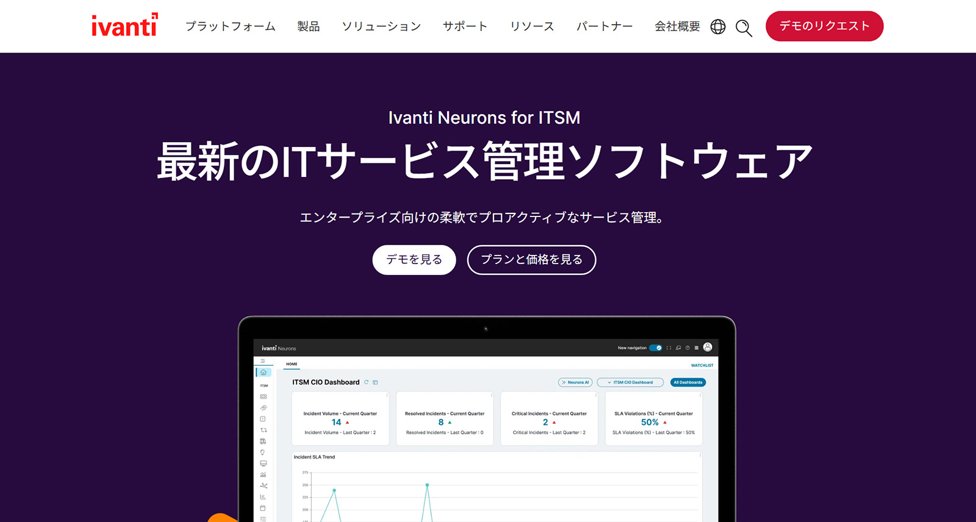
Task: Click the プランと価格を見る button
Action: (x=531, y=260)
